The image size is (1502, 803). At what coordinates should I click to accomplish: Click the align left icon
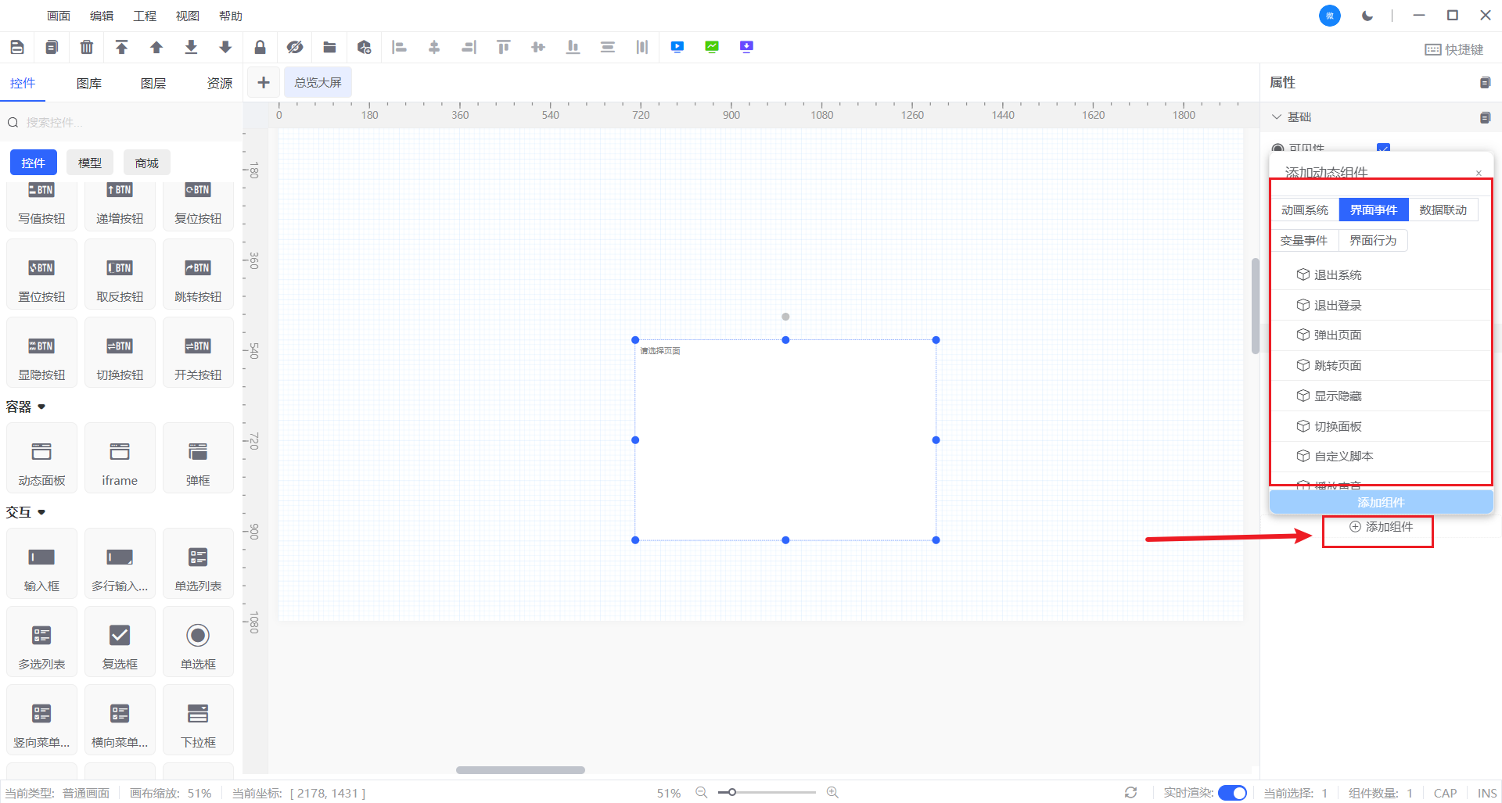tap(399, 48)
